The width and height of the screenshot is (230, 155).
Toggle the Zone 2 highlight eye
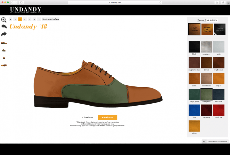pyautogui.click(x=208, y=20)
